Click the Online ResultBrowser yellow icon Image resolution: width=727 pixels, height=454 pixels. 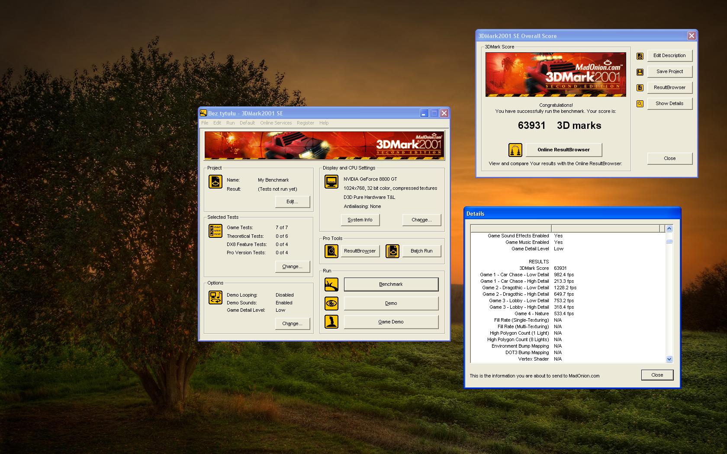[515, 150]
